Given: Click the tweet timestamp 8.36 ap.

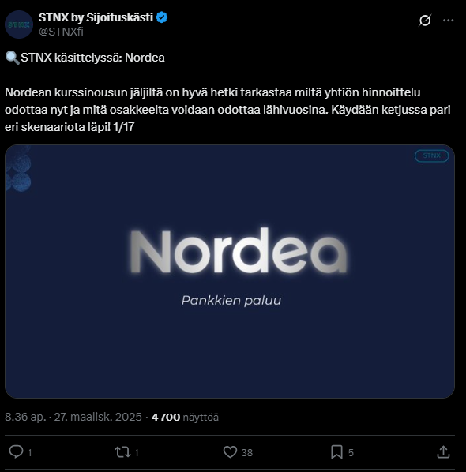Looking at the screenshot, I should coord(25,417).
